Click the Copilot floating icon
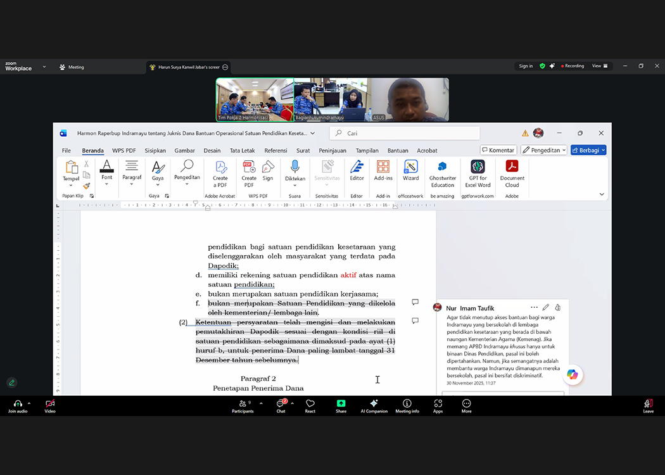 [x=573, y=375]
